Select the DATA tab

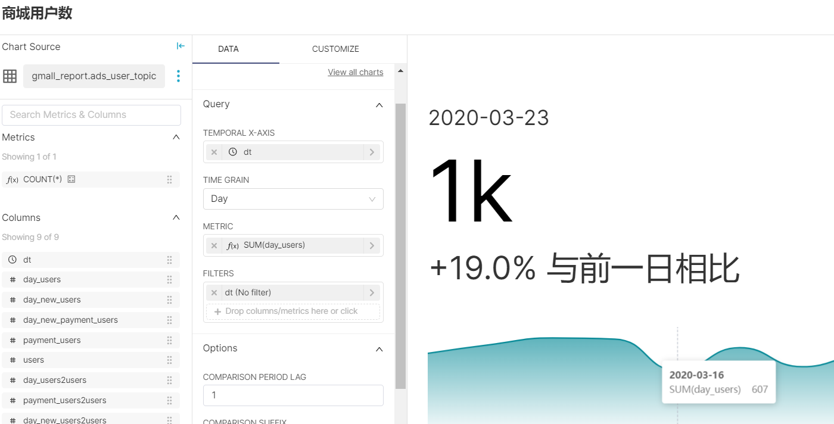pos(228,49)
